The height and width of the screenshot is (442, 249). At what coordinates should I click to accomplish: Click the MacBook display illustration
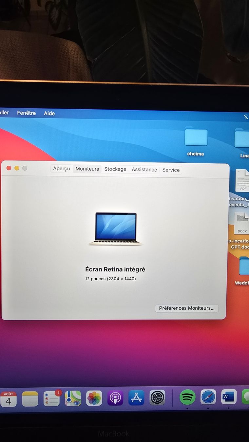[x=116, y=229]
